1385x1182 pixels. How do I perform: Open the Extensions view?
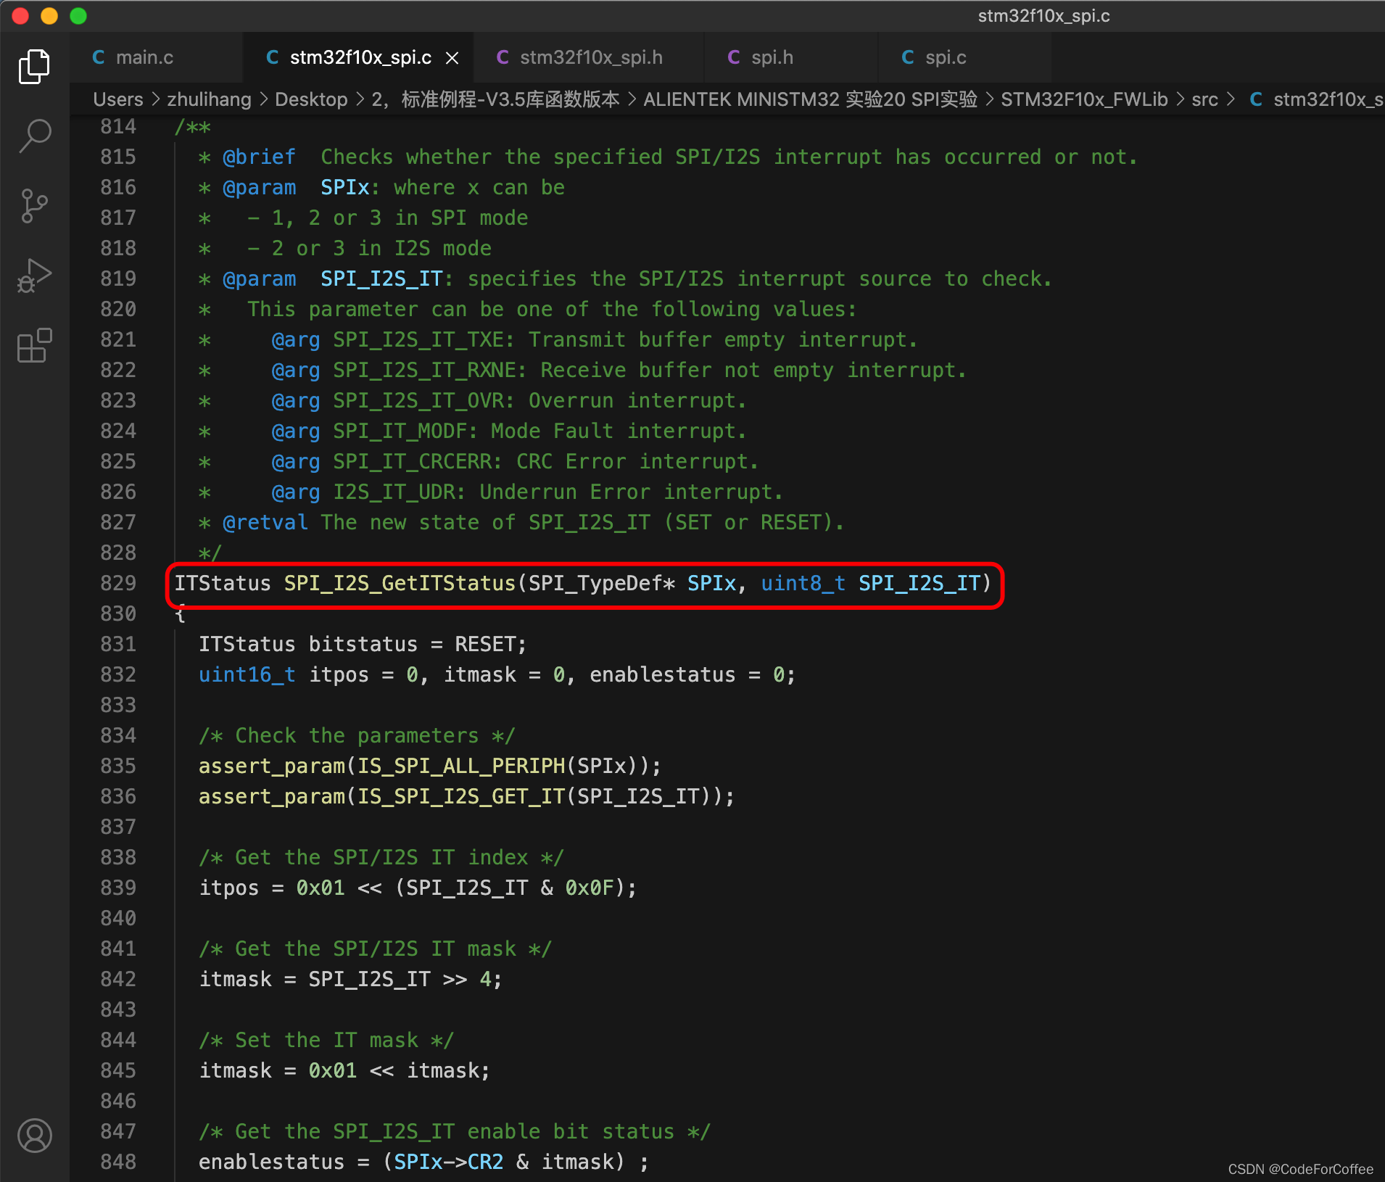[x=33, y=346]
